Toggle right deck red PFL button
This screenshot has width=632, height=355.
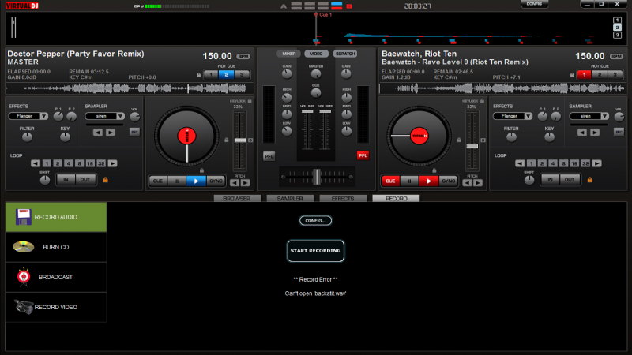click(363, 155)
